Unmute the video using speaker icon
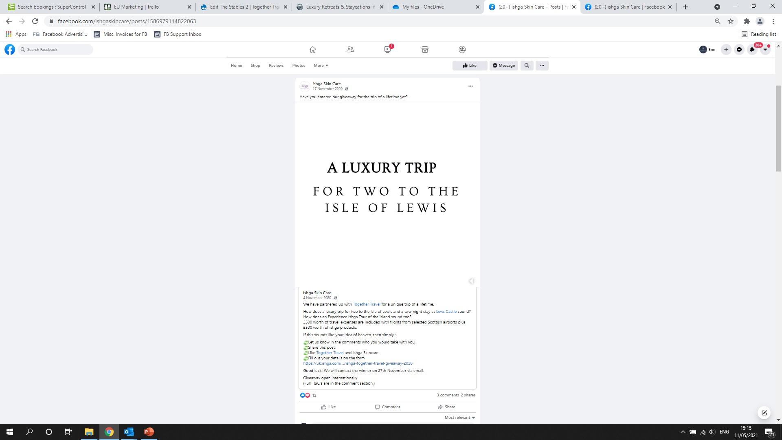Viewport: 782px width, 440px height. tap(471, 281)
